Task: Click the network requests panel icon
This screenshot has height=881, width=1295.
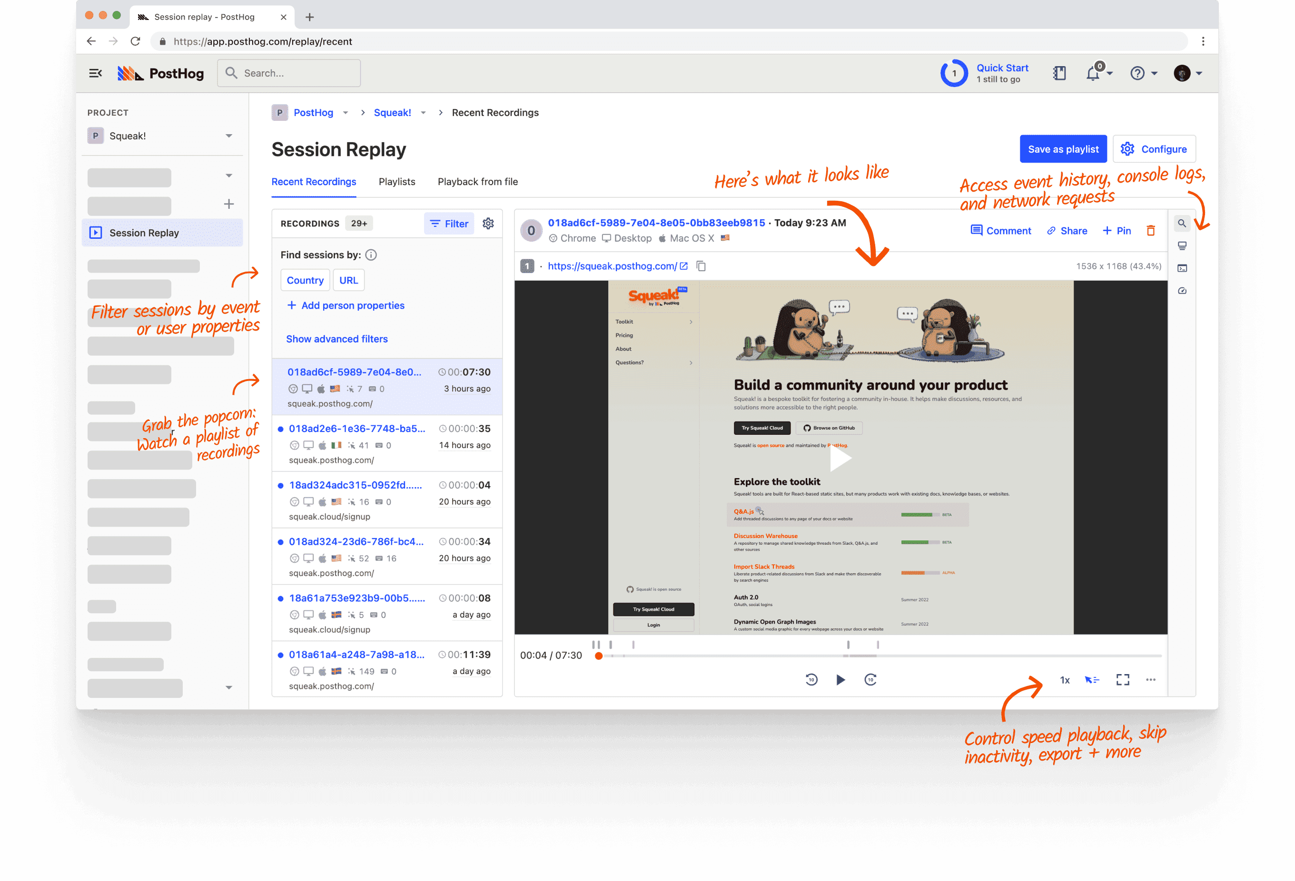Action: click(x=1184, y=292)
